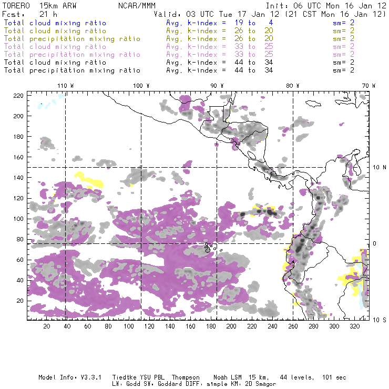Click the 'Valid: 03 UTC Tue 17 Jan 12' text
This screenshot has height=389, width=389.
217,14
